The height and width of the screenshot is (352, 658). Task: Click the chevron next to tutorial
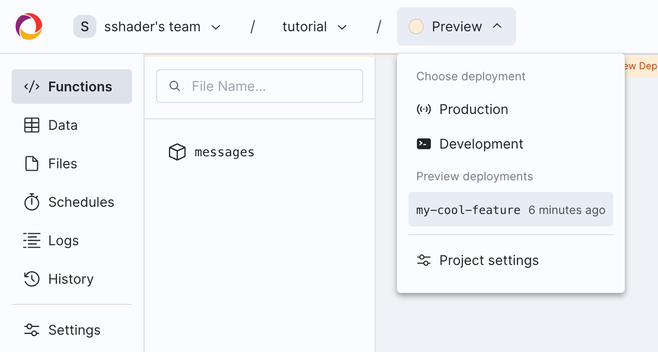[x=342, y=27]
